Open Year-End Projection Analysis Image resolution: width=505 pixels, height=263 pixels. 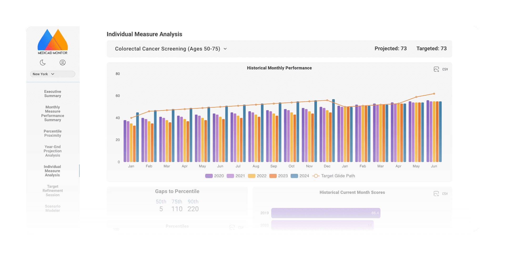tap(53, 151)
